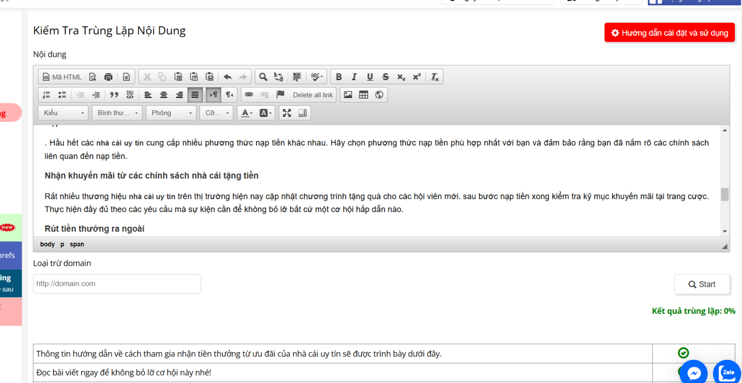Screen dimensions: 742x383
Task: Click the Loại trừ domain input field
Action: 117,284
